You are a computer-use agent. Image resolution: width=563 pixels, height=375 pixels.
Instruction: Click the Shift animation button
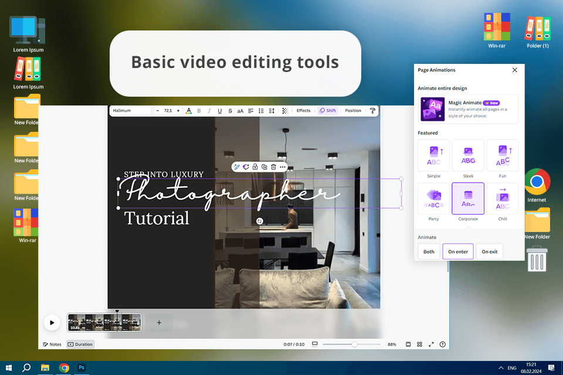[328, 111]
